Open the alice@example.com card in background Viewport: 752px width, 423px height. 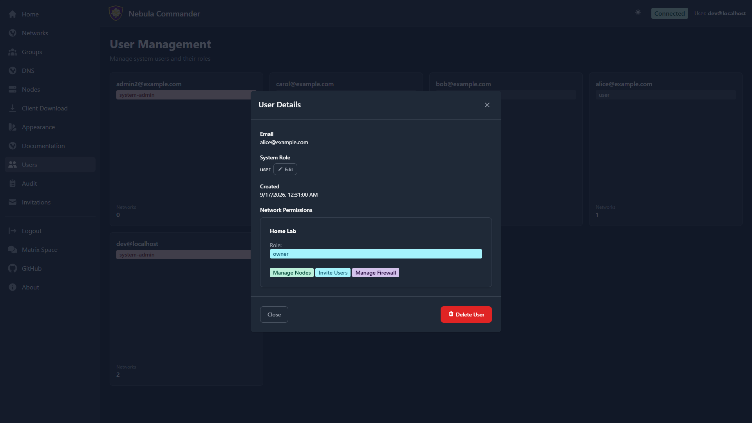tap(666, 149)
